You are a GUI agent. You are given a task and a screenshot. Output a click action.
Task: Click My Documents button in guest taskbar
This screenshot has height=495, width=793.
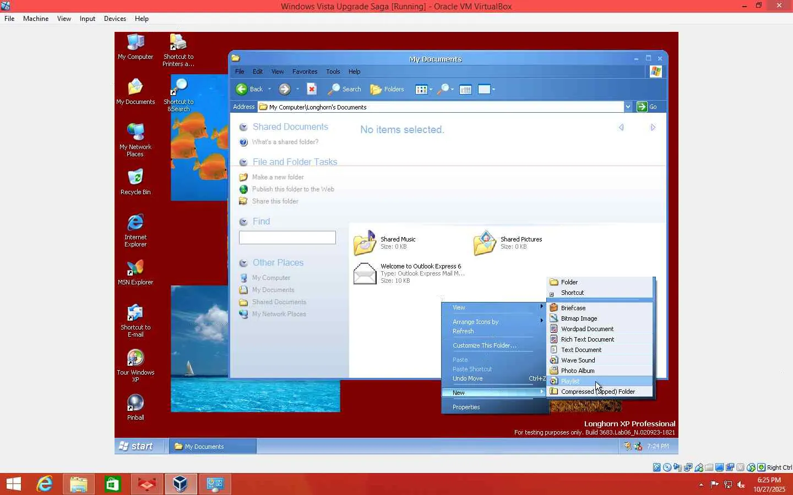213,446
